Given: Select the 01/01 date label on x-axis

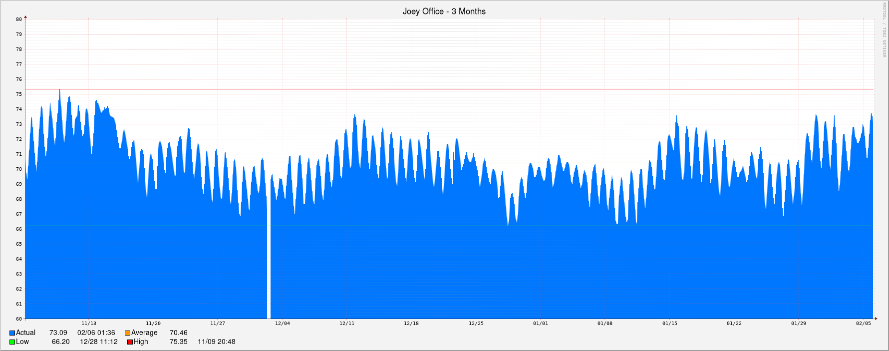Looking at the screenshot, I should click(x=540, y=324).
